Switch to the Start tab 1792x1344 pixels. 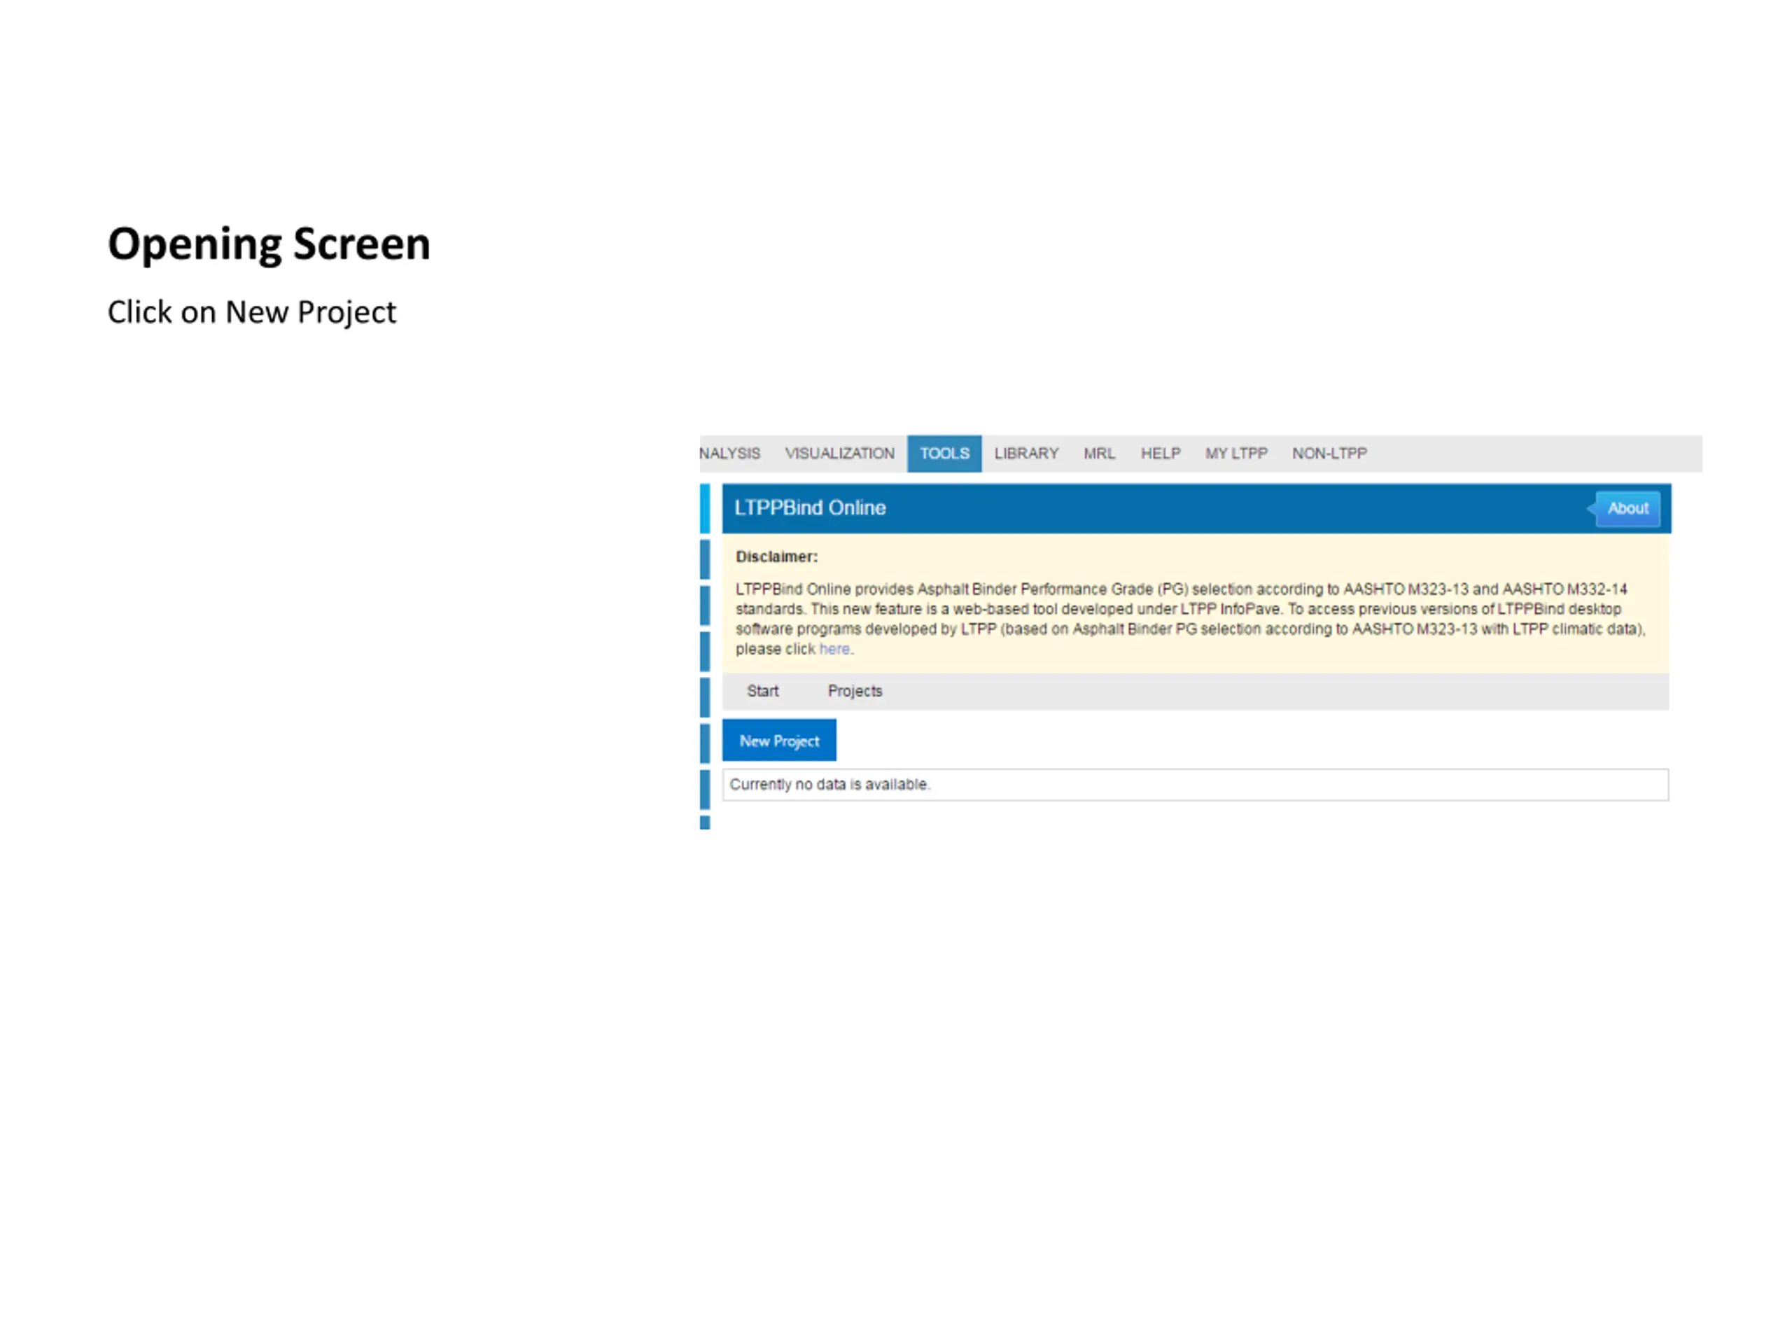762,691
